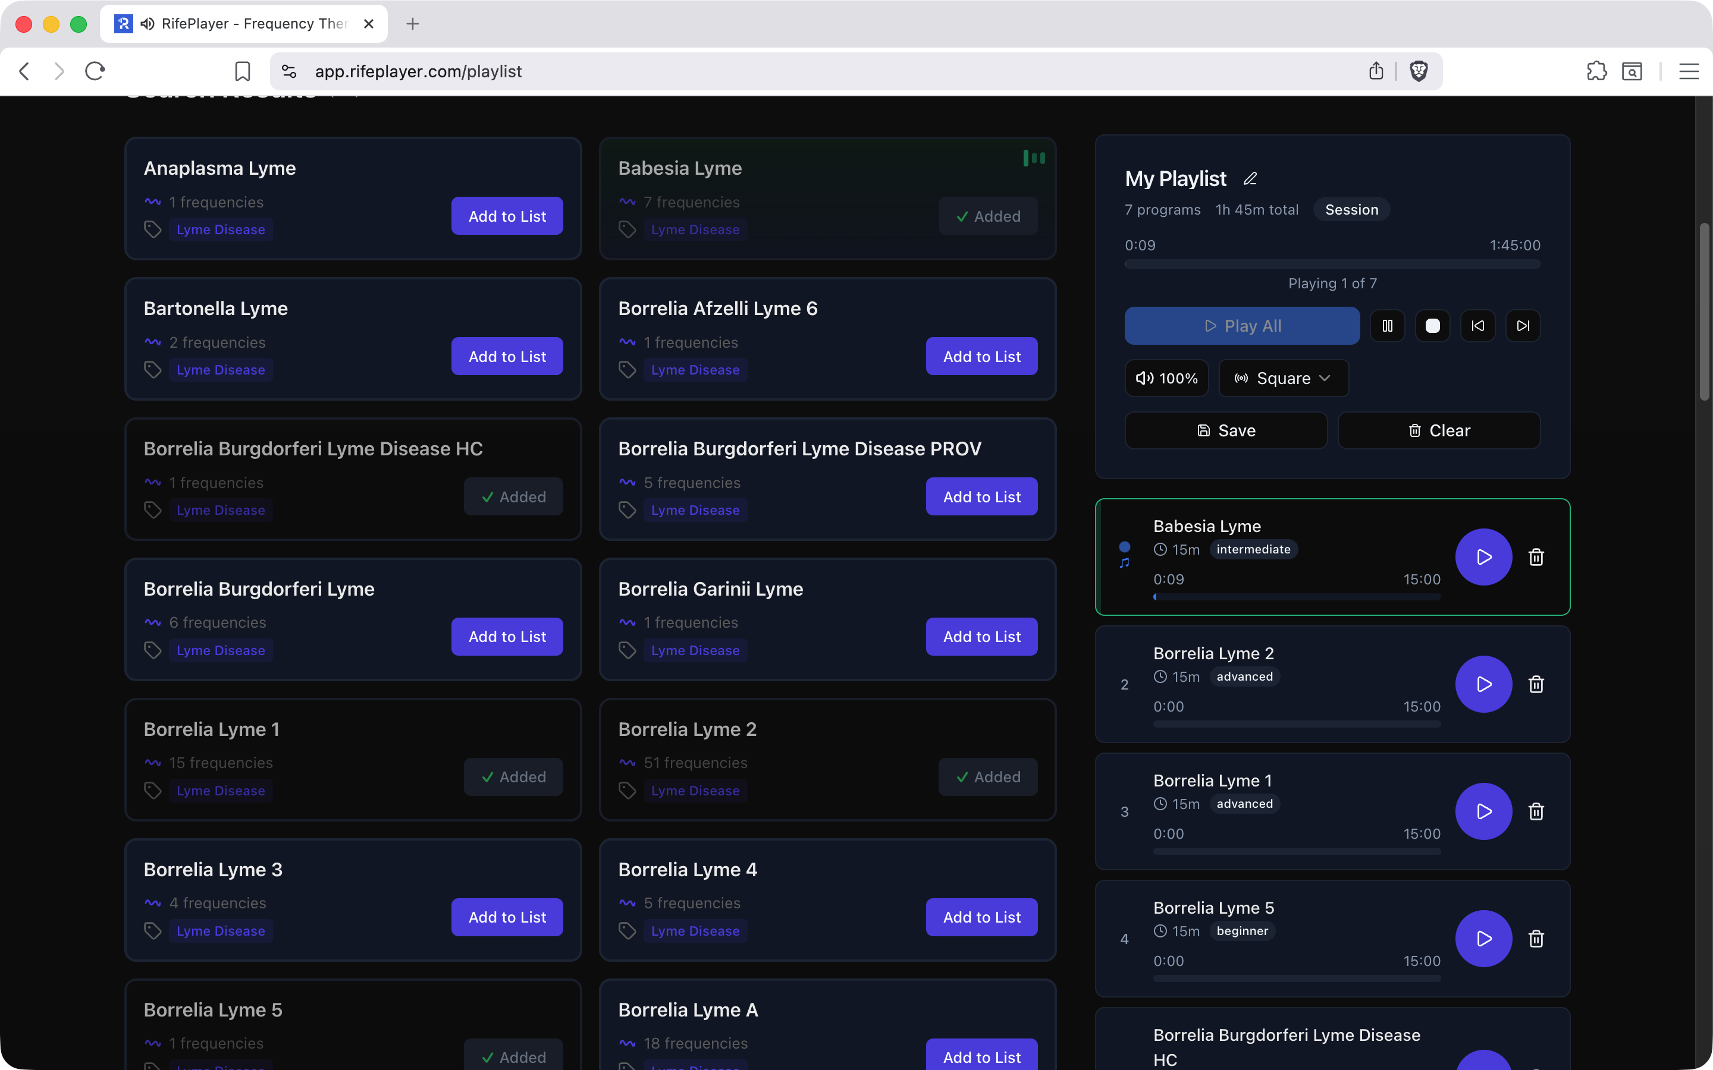Open the browser hamburger menu
This screenshot has height=1070, width=1713.
(x=1689, y=71)
